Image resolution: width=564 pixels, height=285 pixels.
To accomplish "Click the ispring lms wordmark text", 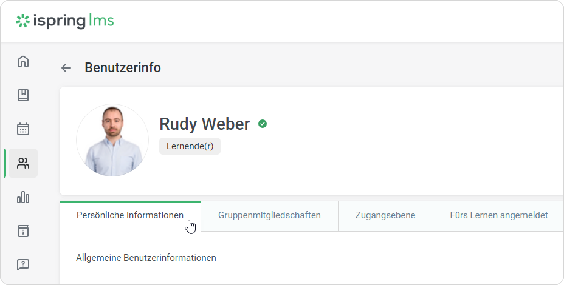I will click(x=74, y=21).
